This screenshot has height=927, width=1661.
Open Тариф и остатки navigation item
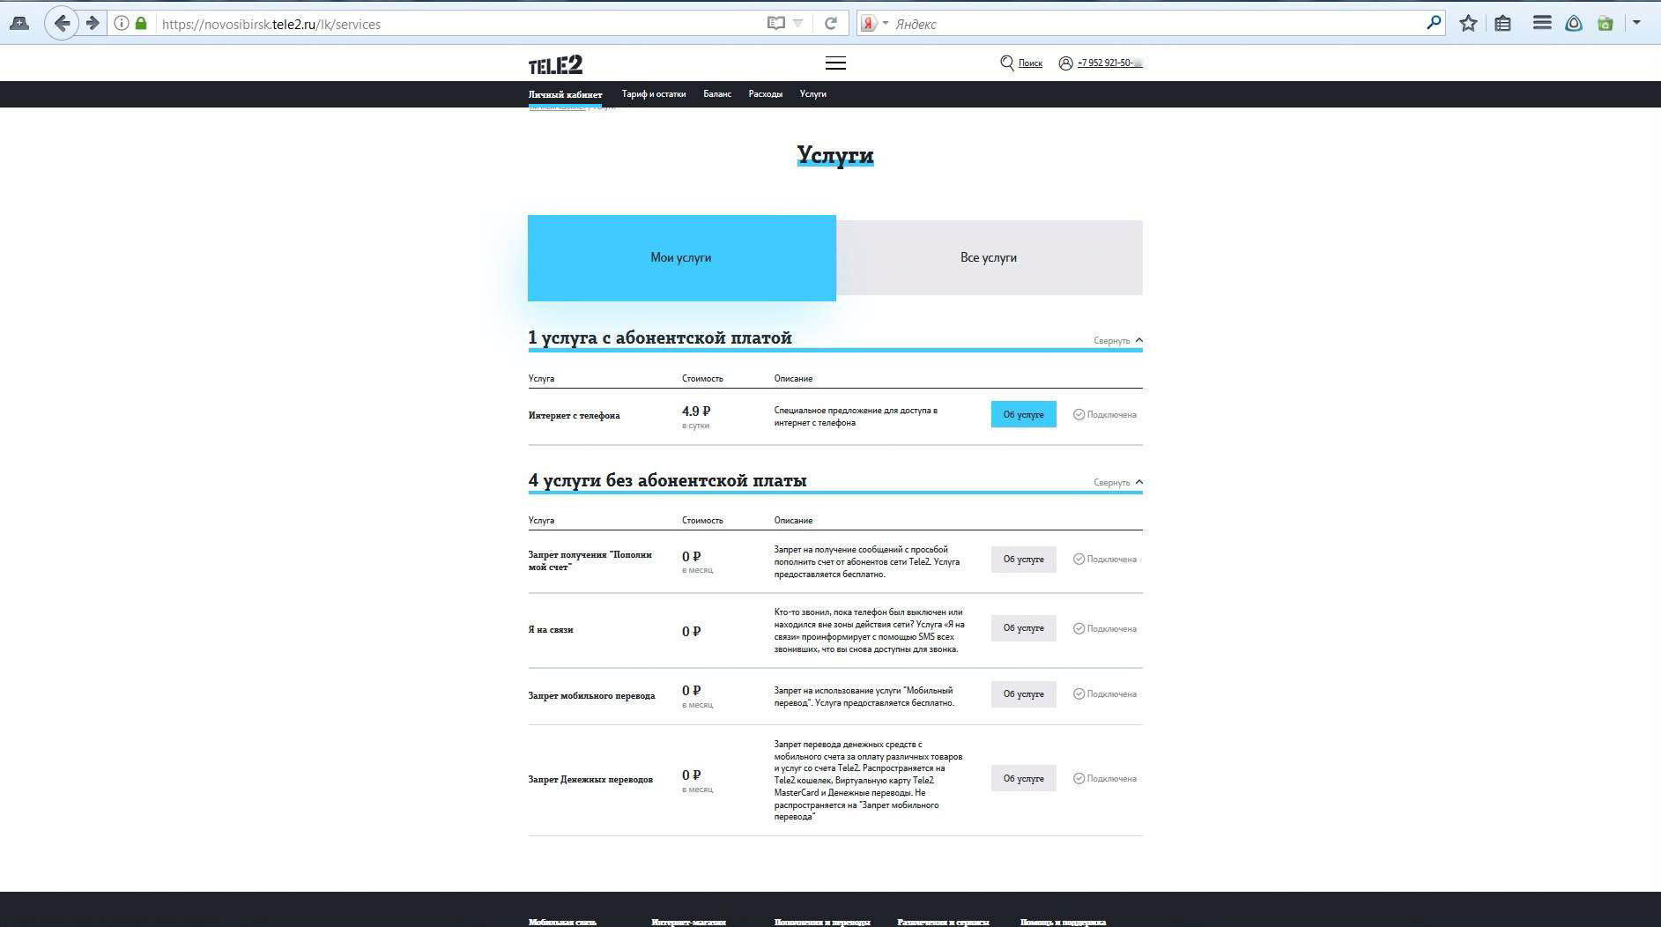pos(653,94)
